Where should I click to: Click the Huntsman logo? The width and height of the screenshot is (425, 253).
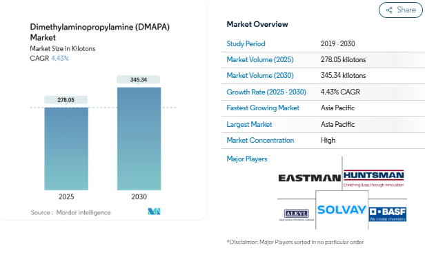(374, 179)
